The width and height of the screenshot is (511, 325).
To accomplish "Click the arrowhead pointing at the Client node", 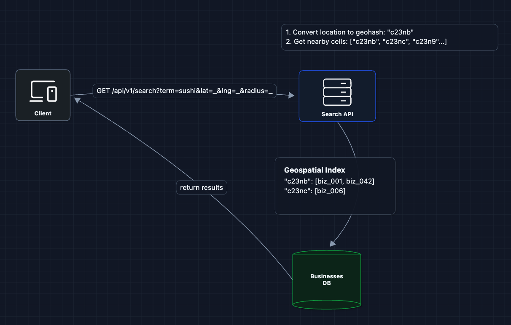I will click(x=77, y=100).
